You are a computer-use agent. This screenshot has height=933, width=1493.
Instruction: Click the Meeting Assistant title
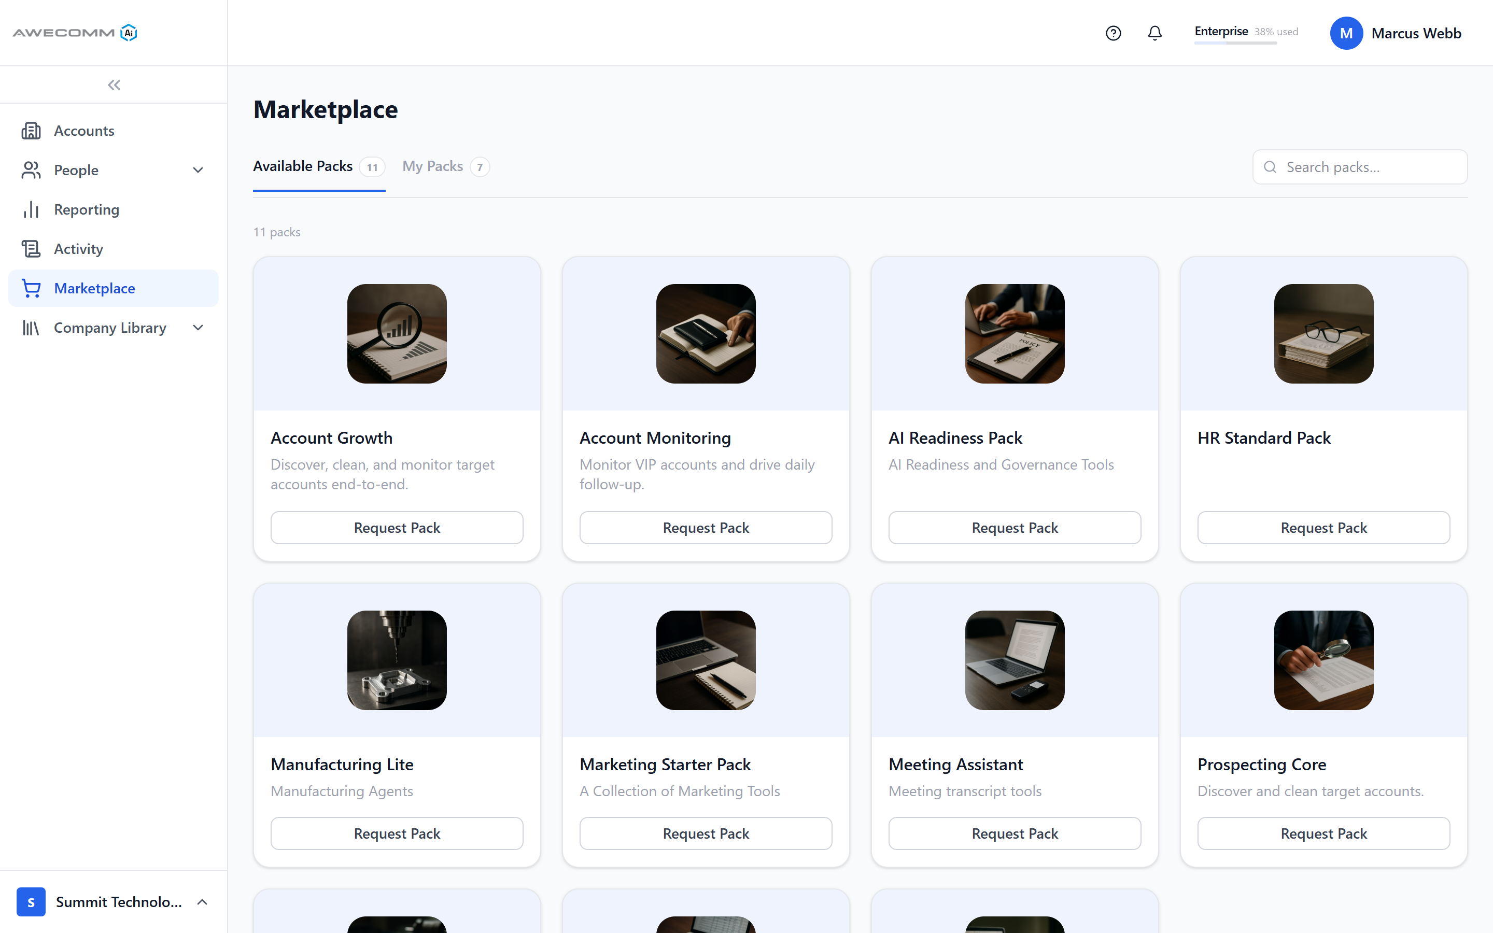955,765
